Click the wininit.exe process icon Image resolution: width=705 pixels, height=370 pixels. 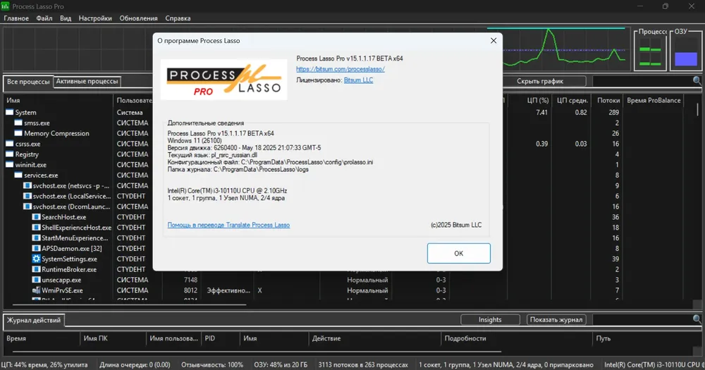click(x=9, y=164)
